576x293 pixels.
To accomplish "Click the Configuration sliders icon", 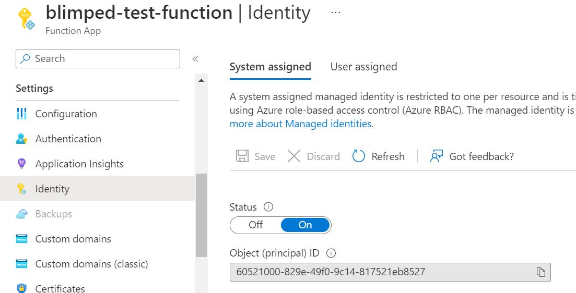I will tap(22, 114).
